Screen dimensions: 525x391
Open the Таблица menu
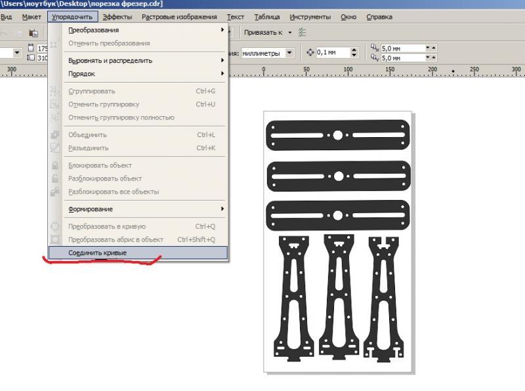click(266, 17)
